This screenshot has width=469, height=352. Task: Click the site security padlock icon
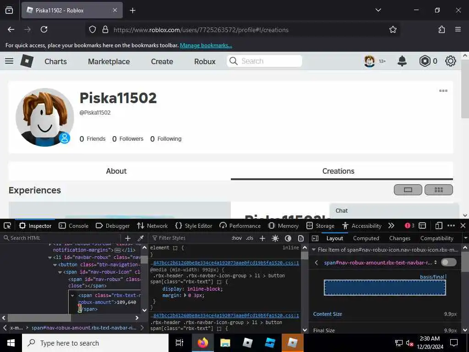point(105,29)
